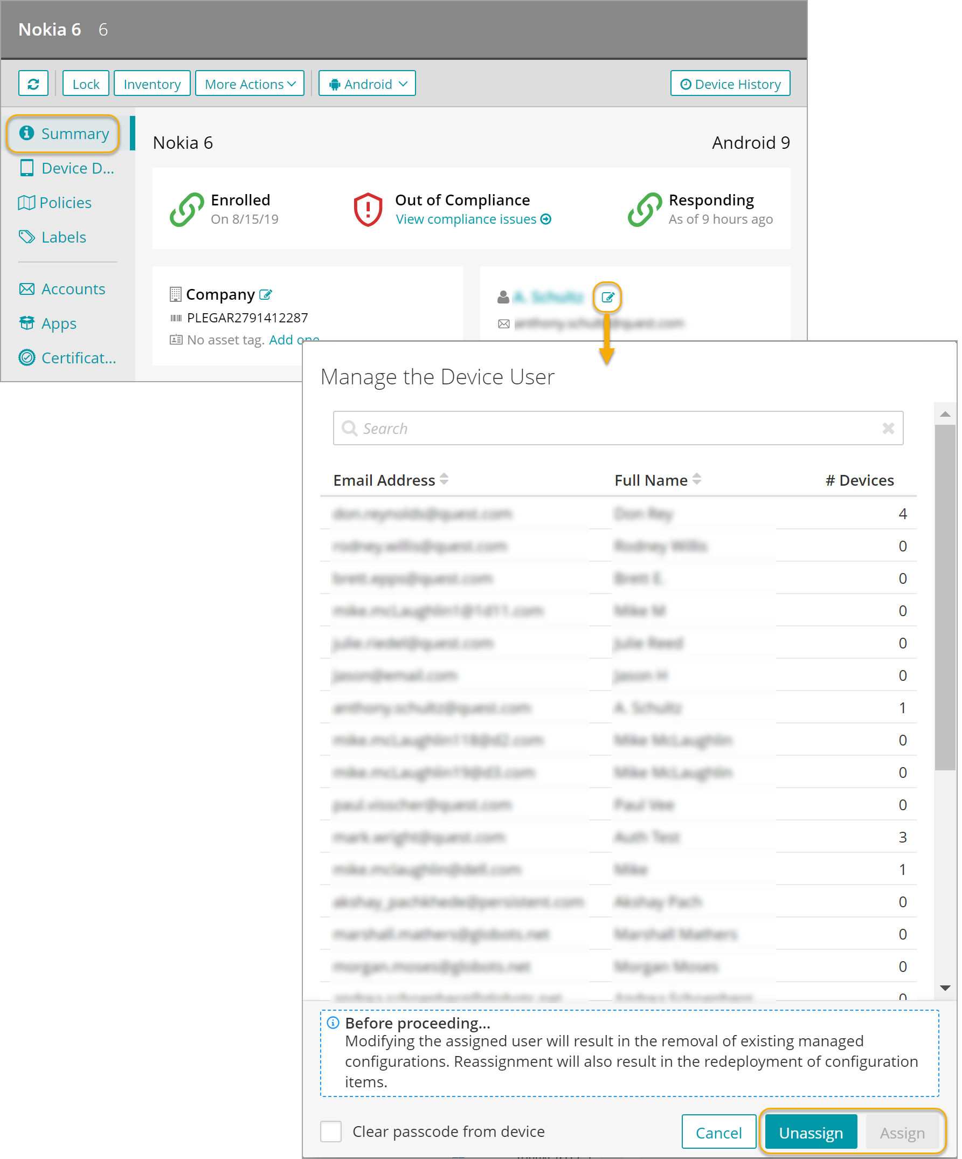The width and height of the screenshot is (962, 1159).
Task: Click the Out of Compliance shield icon
Action: coord(368,210)
